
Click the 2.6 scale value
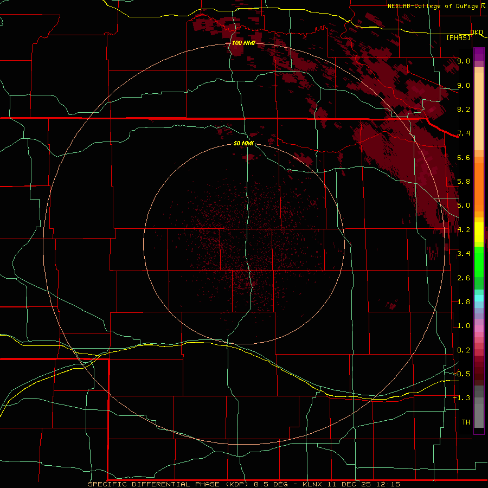pyautogui.click(x=464, y=278)
